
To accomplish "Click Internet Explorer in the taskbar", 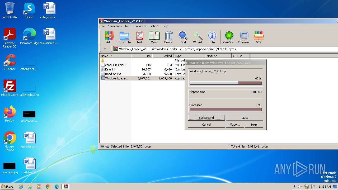I will [21, 187].
